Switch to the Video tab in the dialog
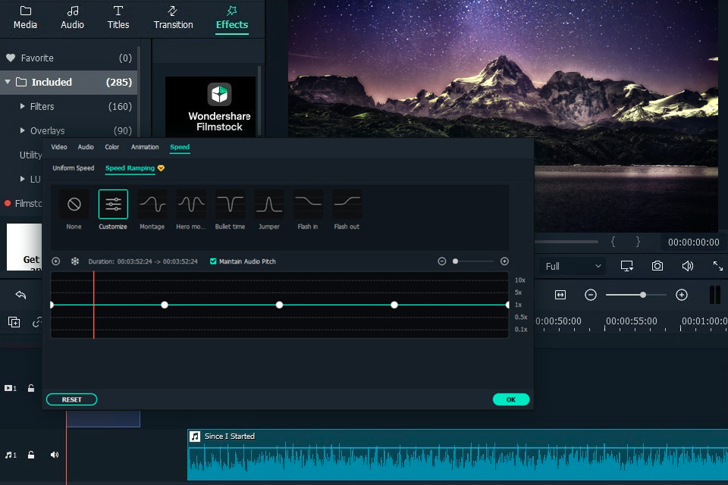This screenshot has width=728, height=485. point(59,147)
